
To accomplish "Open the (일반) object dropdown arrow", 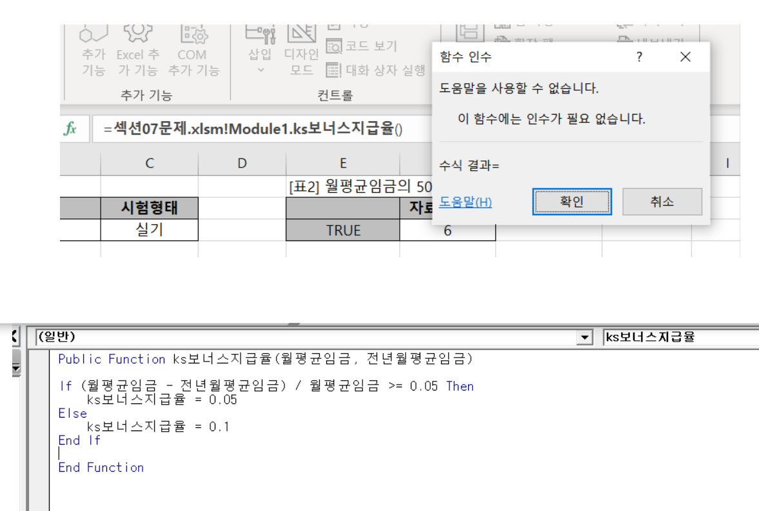I will (x=585, y=337).
